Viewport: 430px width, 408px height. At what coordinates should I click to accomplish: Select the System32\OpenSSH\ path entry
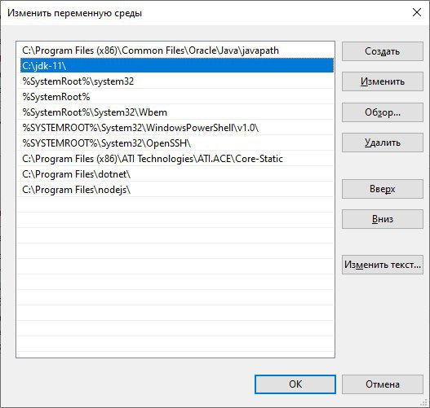pyautogui.click(x=177, y=143)
